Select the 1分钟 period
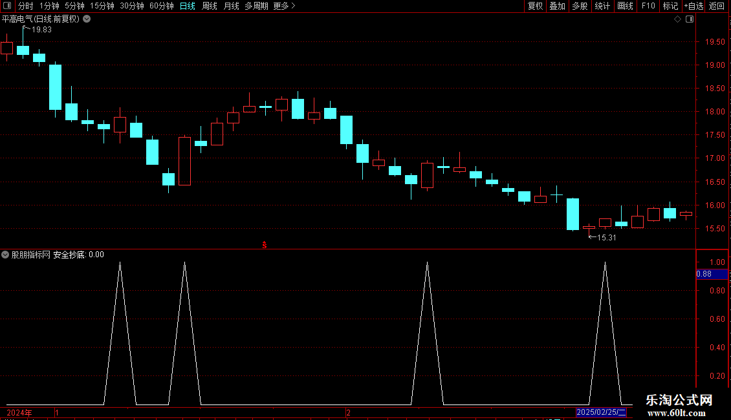 pyautogui.click(x=49, y=6)
